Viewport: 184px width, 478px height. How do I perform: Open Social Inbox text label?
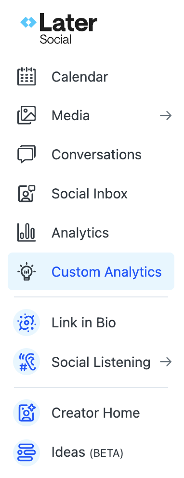(x=90, y=194)
